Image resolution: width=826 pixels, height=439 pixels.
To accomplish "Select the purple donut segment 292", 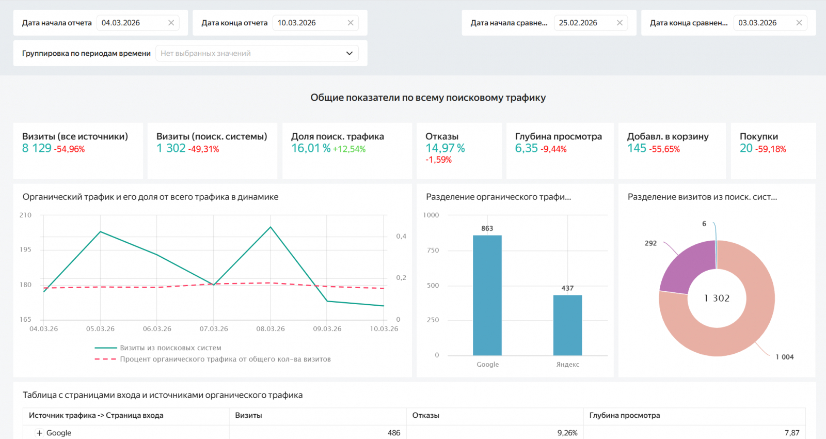I will (684, 269).
